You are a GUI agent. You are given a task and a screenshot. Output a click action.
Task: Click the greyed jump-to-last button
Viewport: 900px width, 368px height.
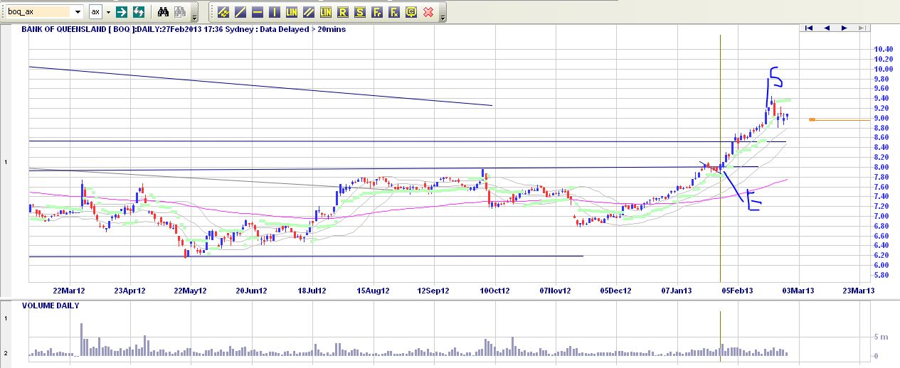(861, 28)
